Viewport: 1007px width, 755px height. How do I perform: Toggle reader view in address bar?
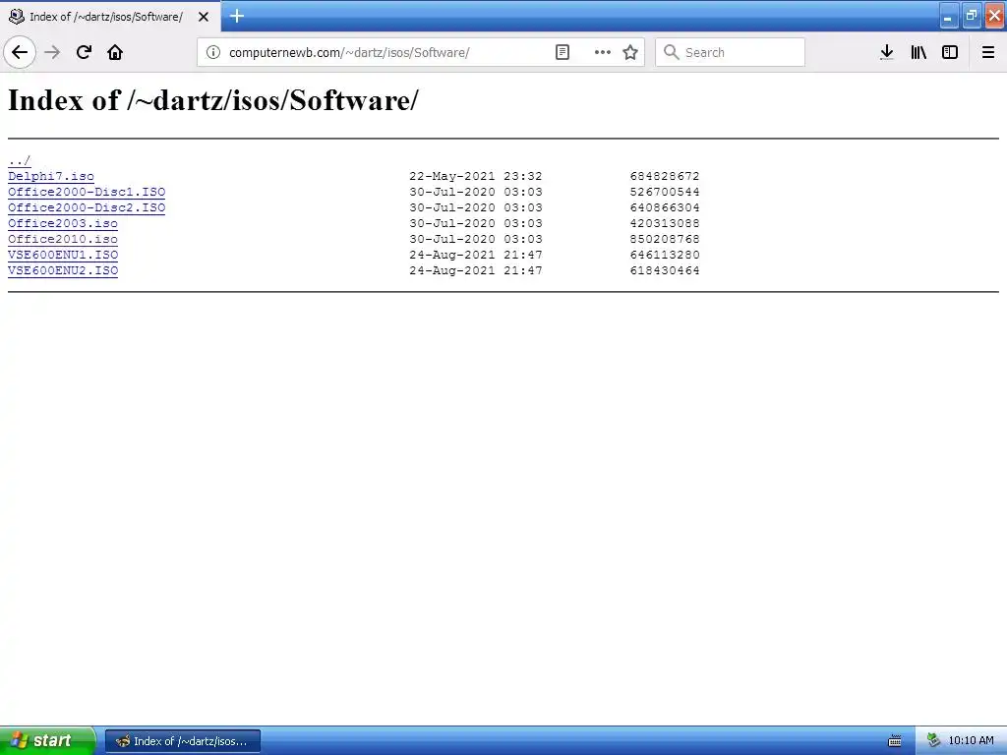(x=562, y=52)
